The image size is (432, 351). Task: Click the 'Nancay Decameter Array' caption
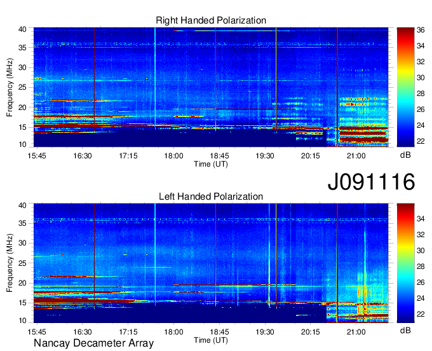pos(93,343)
